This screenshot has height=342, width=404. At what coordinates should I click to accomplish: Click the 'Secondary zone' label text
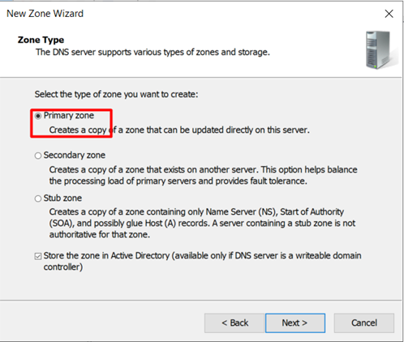pos(75,155)
